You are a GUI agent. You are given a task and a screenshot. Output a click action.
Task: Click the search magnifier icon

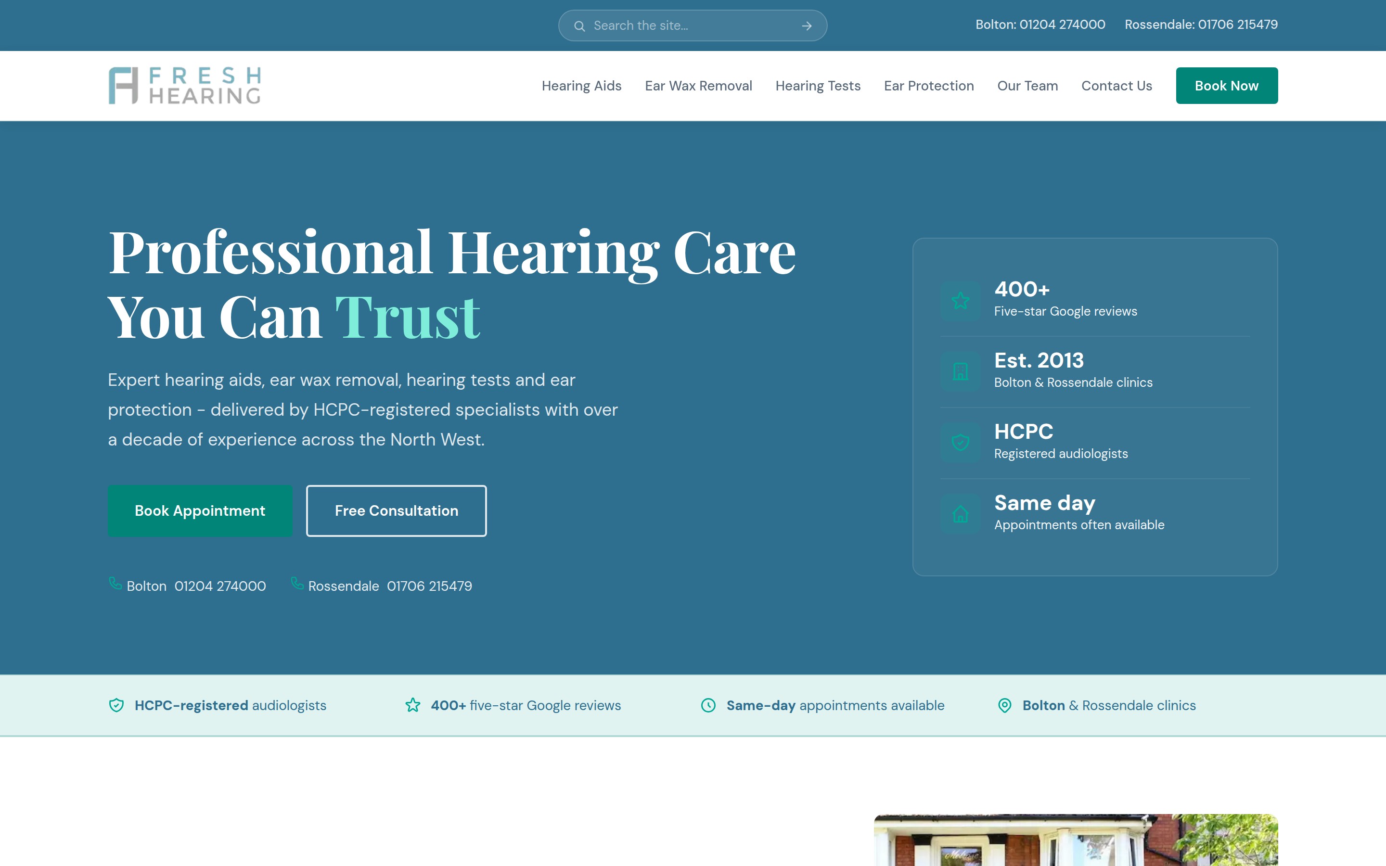(x=579, y=26)
